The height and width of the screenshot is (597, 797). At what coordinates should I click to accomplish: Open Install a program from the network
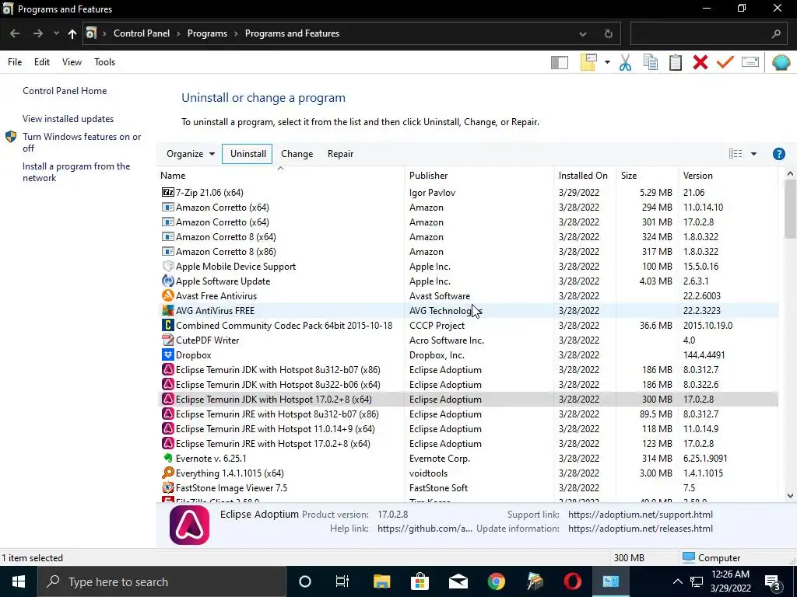(x=76, y=172)
